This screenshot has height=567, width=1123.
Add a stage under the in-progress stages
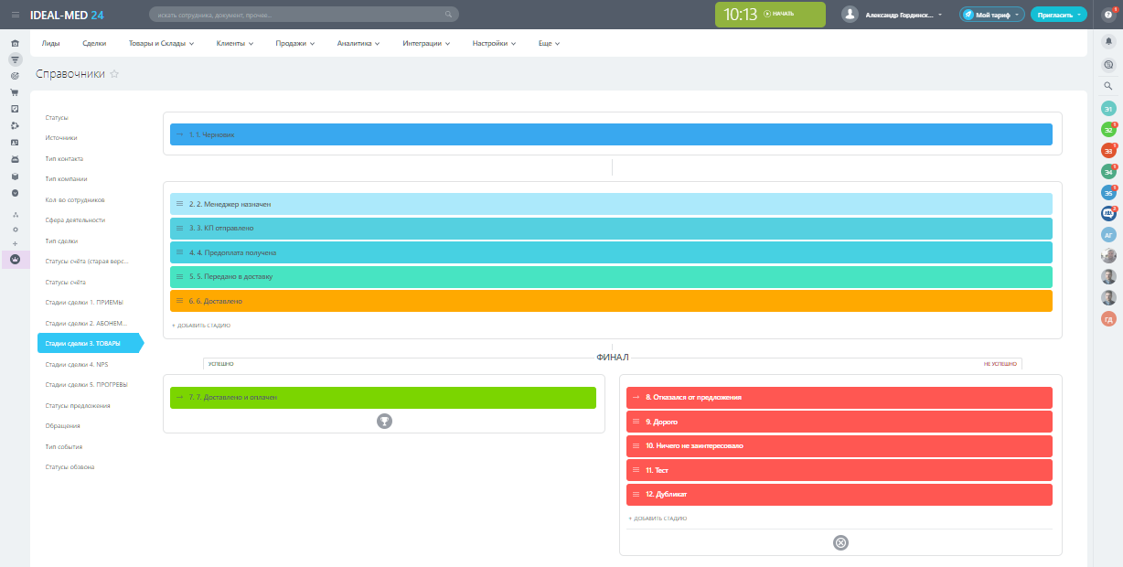200,325
